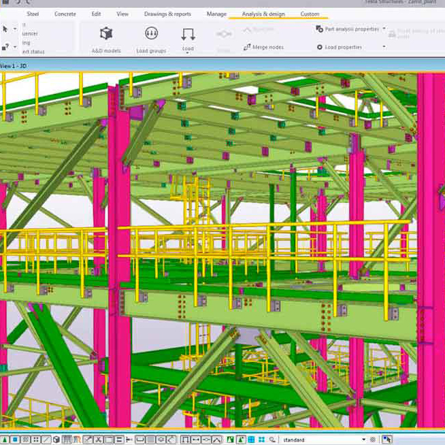The image size is (445, 445).
Task: Switch to the Steel tab
Action: coord(32,14)
